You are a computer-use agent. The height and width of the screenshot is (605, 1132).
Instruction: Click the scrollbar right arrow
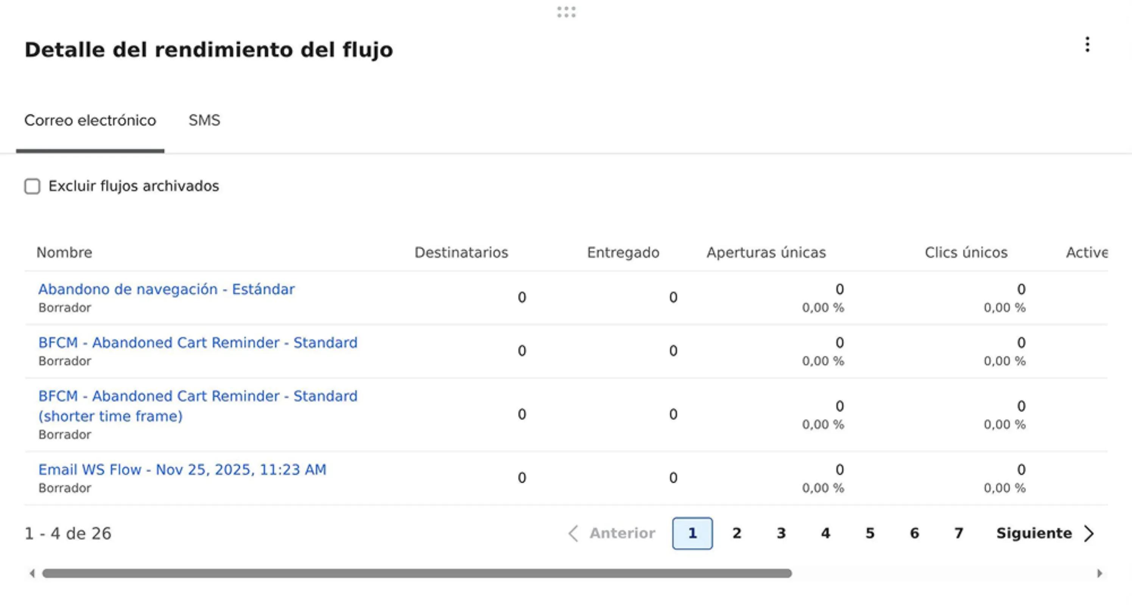(1099, 573)
